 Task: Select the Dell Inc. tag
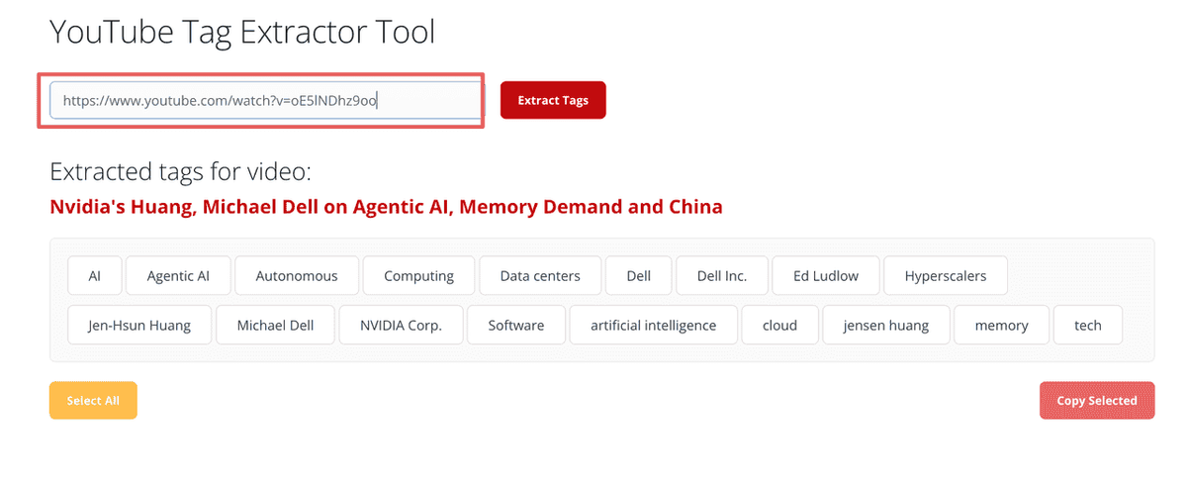[x=721, y=275]
